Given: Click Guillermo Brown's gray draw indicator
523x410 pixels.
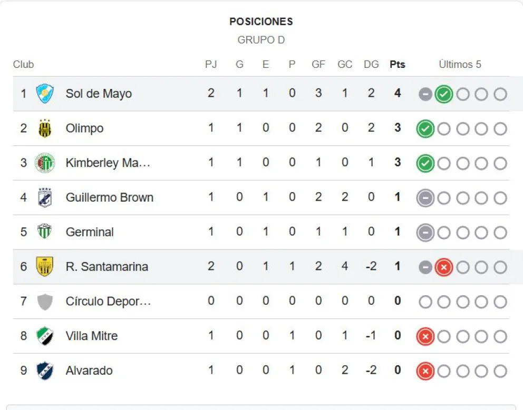Looking at the screenshot, I should 425,198.
